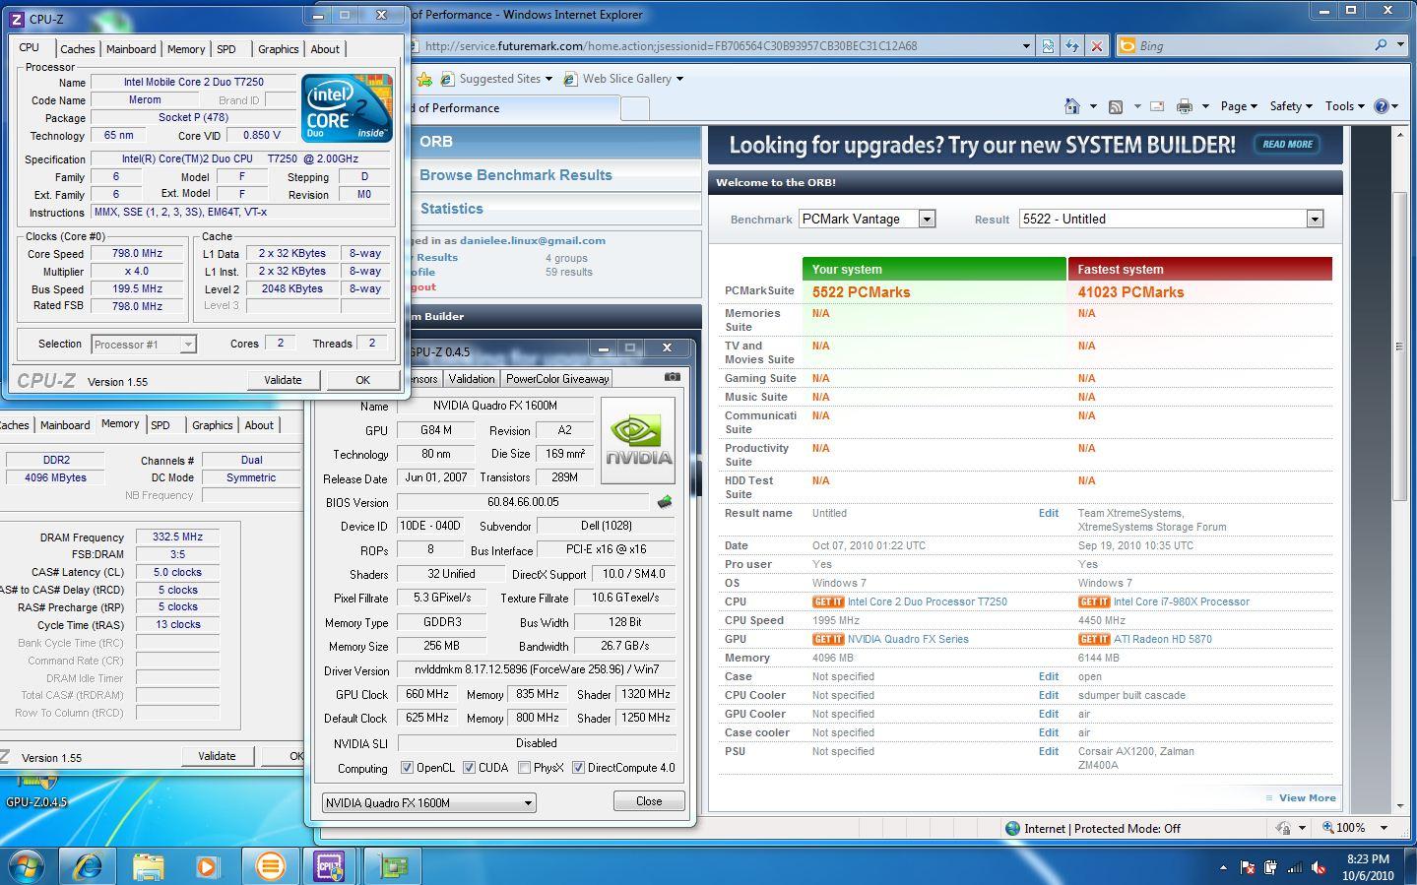This screenshot has height=885, width=1417.
Task: Click the Close button in GPU-Z
Action: pyautogui.click(x=649, y=801)
